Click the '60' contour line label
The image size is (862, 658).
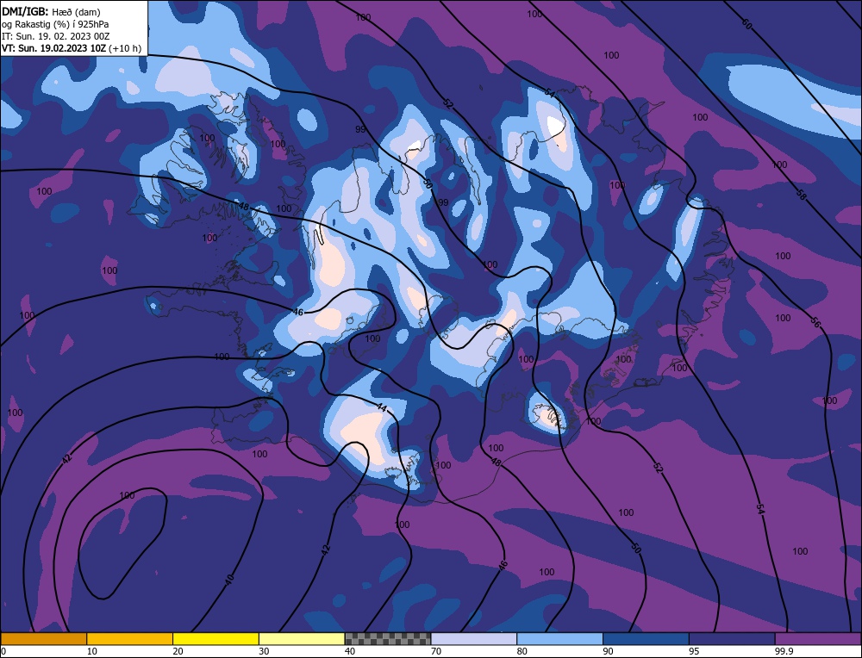746,23
